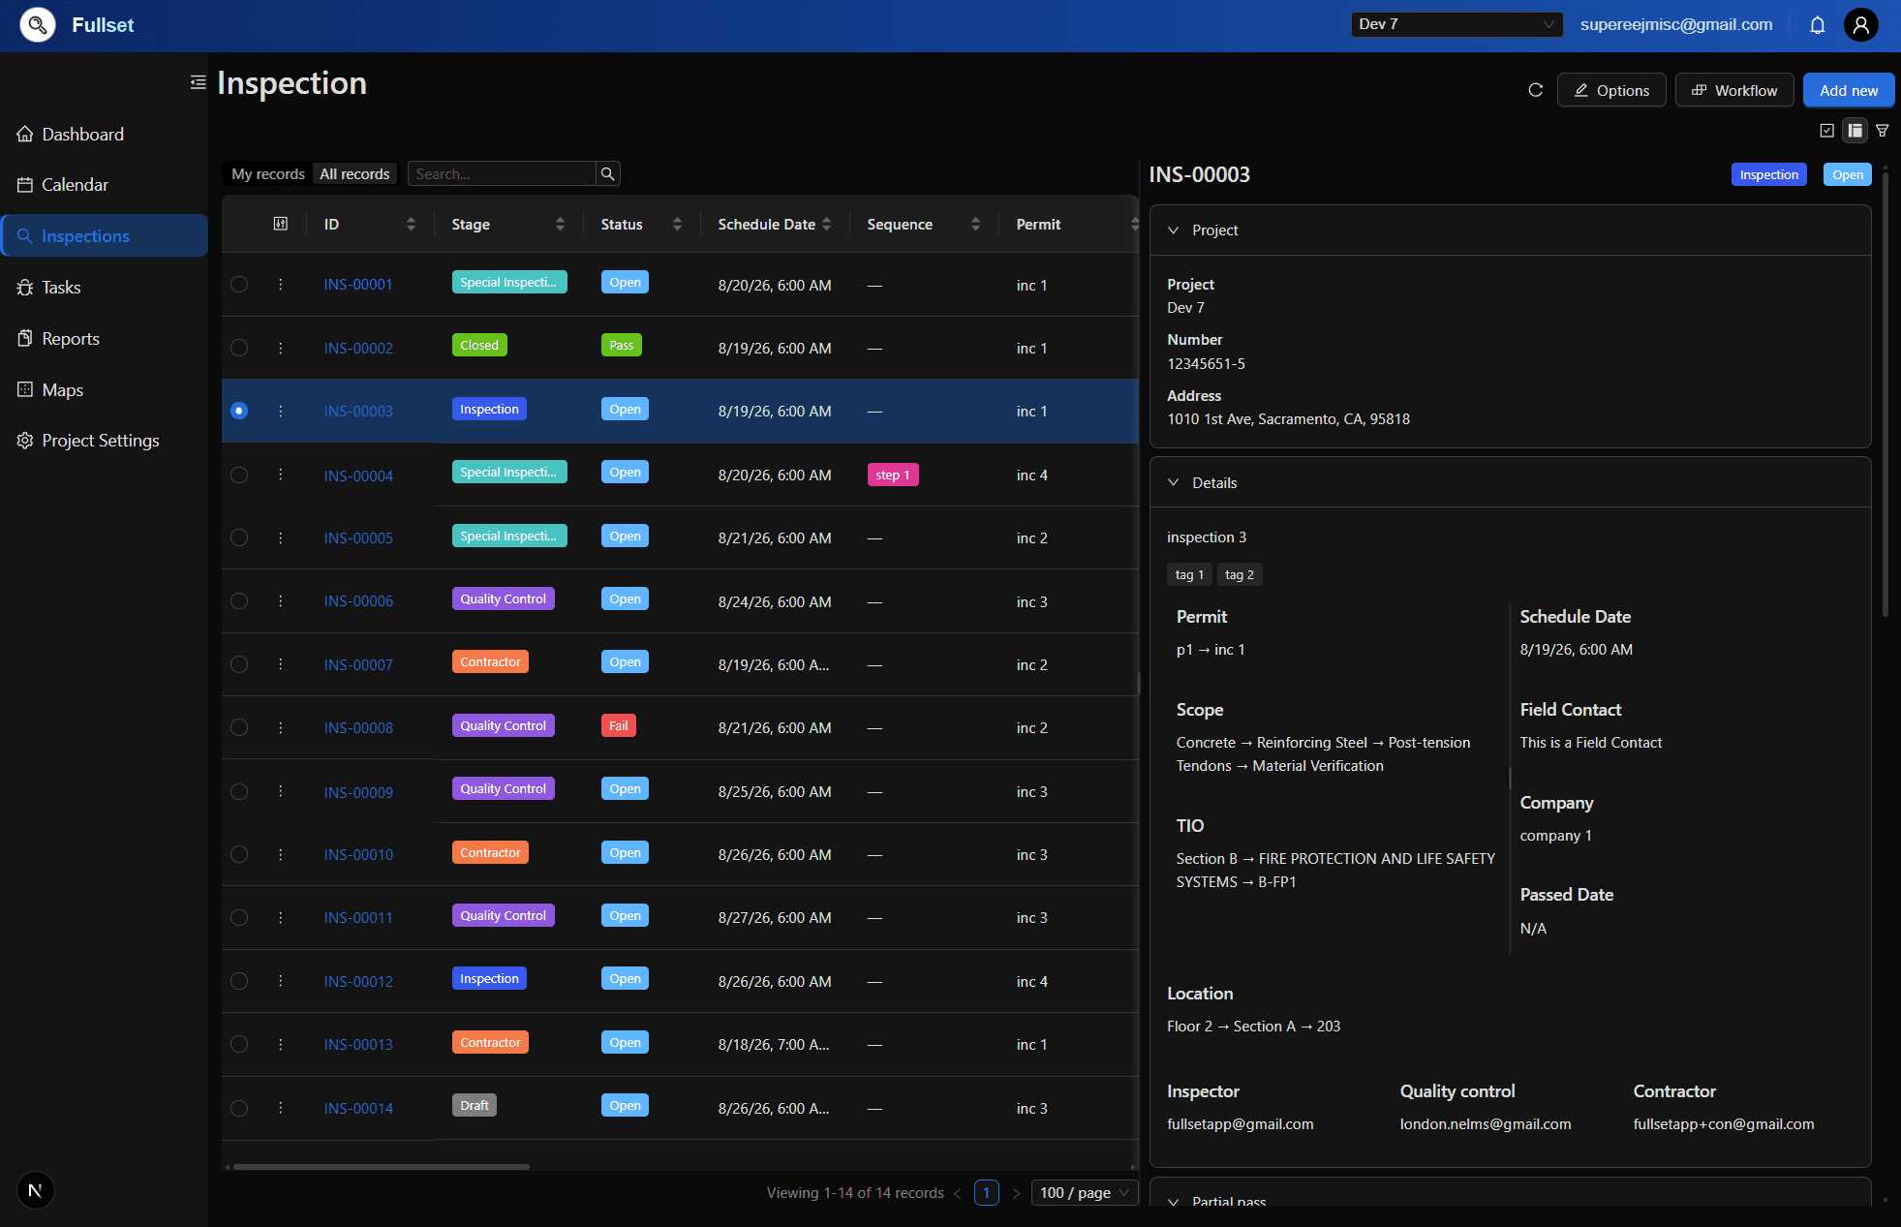Select the radio button for INS-00002

point(239,348)
